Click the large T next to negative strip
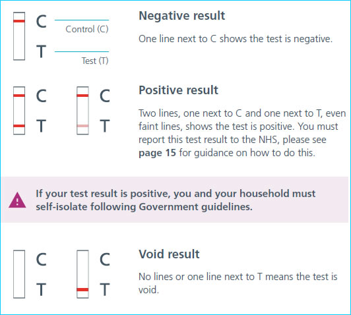Viewport: 351px width, 315px height. pyautogui.click(x=41, y=51)
